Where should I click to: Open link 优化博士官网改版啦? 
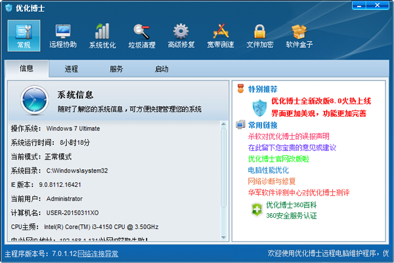click(278, 159)
